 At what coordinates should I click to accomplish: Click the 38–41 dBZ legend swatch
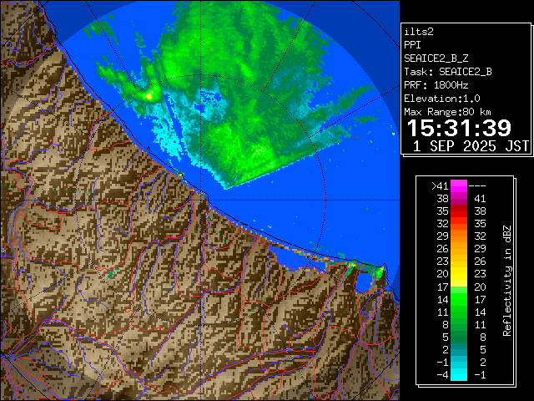[458, 199]
